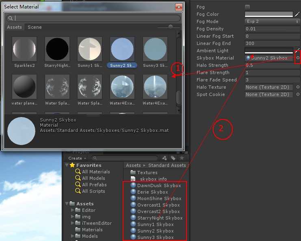
Task: Choose the Sunny3 Skybox material thumbnail
Action: [155, 49]
